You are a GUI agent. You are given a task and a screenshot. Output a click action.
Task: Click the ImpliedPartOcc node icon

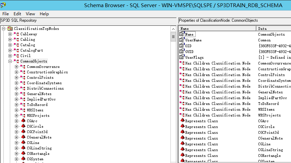coord(23,99)
